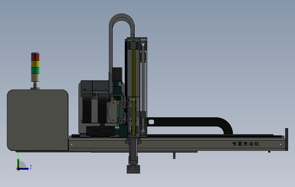Viewport: 295px width, 187px height.
Task: Select the oval slot in the cable chain bracket
Action: coord(152,122)
